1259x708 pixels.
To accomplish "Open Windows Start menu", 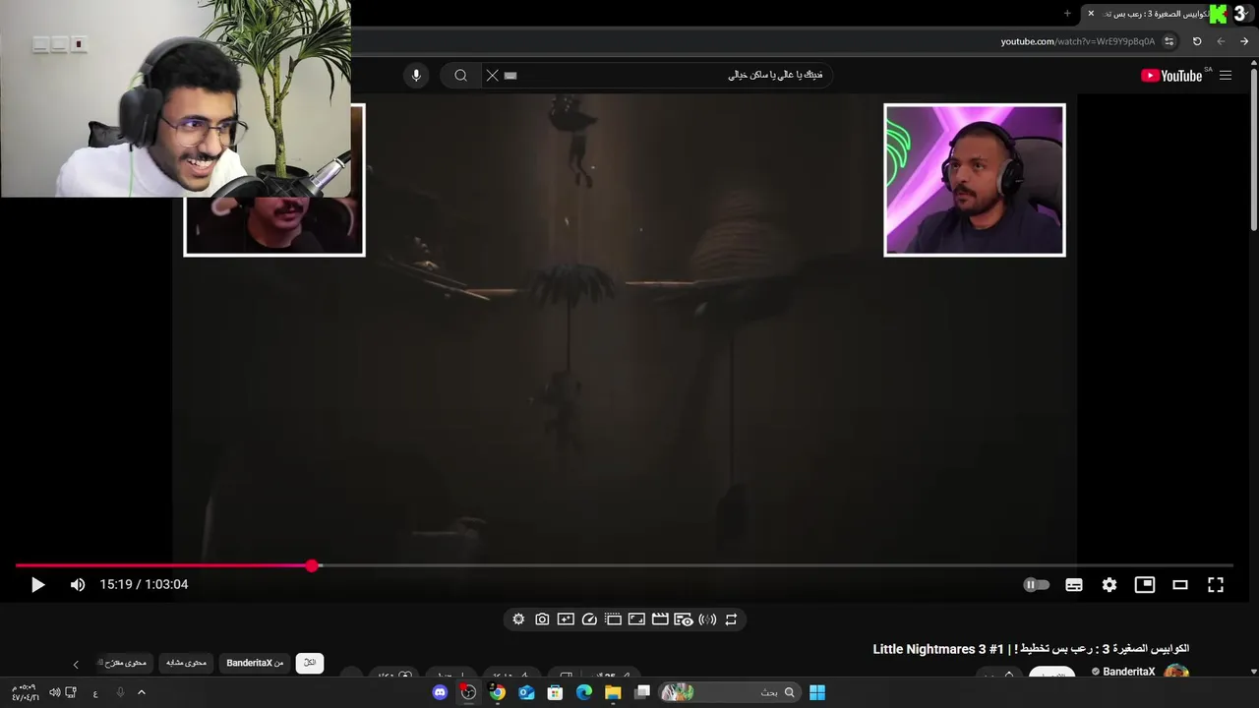I will tap(817, 692).
